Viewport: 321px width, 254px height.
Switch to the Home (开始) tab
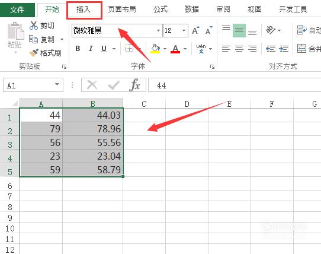point(52,9)
